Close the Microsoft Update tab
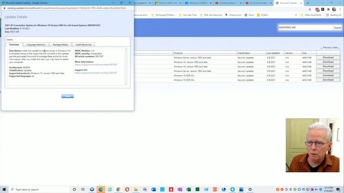Viewport: 344px width, 193px height. [301, 3]
